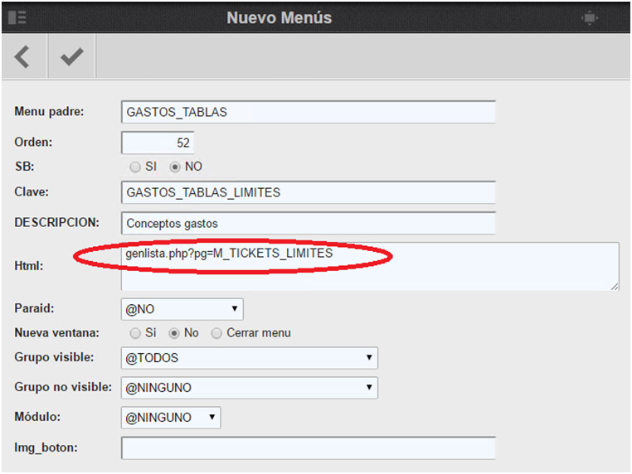Select Cerrar menu radio option
Screen dimensions: 632x474
point(216,333)
